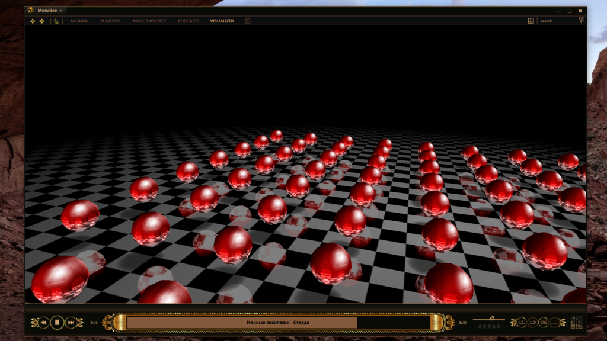This screenshot has height=341, width=607.
Task: Click the visualizer display area
Action: click(x=305, y=165)
